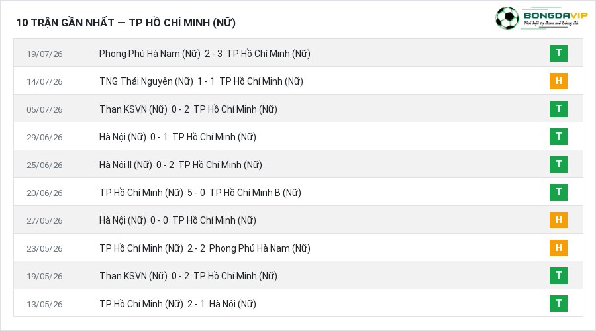Click the 19/07/26 date

tap(44, 54)
